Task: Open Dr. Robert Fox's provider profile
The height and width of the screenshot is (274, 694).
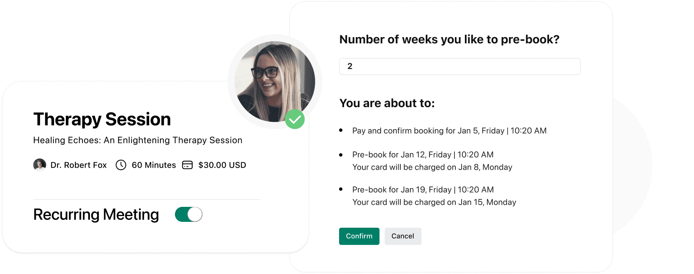Action: pyautogui.click(x=79, y=165)
